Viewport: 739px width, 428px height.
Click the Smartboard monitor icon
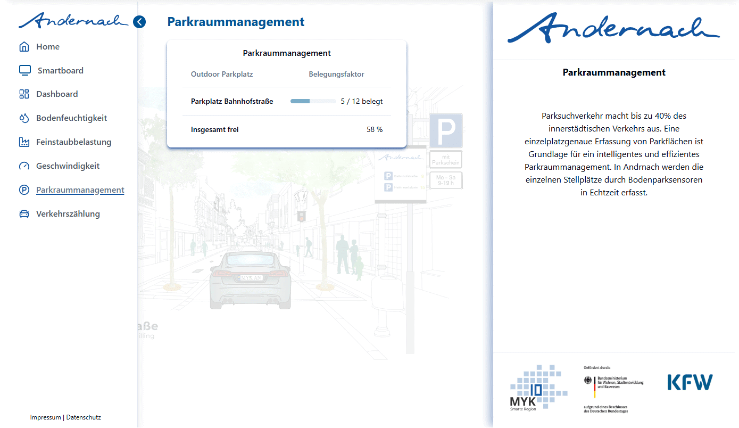[x=24, y=70]
